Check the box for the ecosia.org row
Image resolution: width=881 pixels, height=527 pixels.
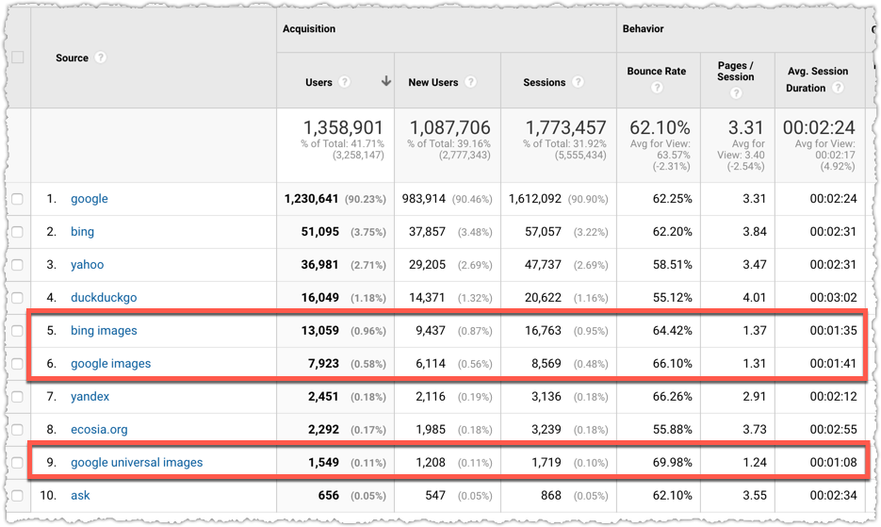pos(17,430)
